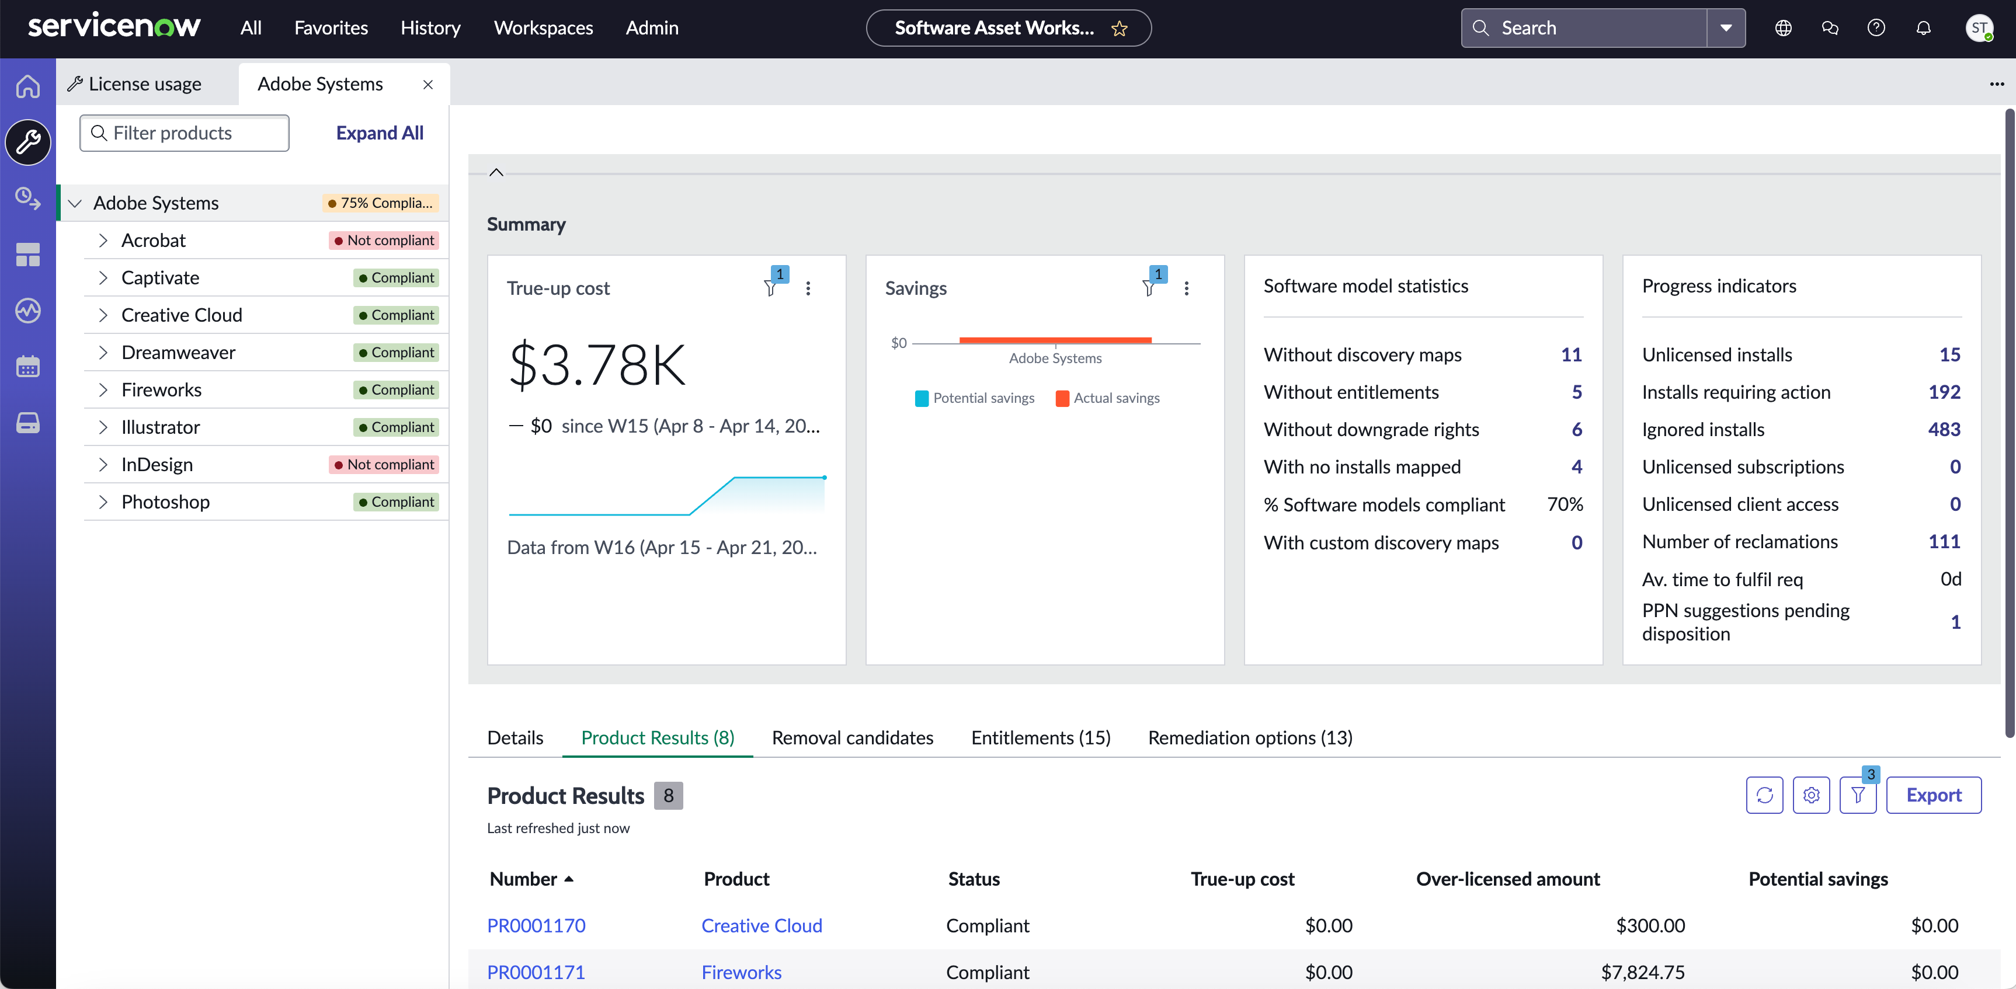Open the Favorites menu

point(331,28)
